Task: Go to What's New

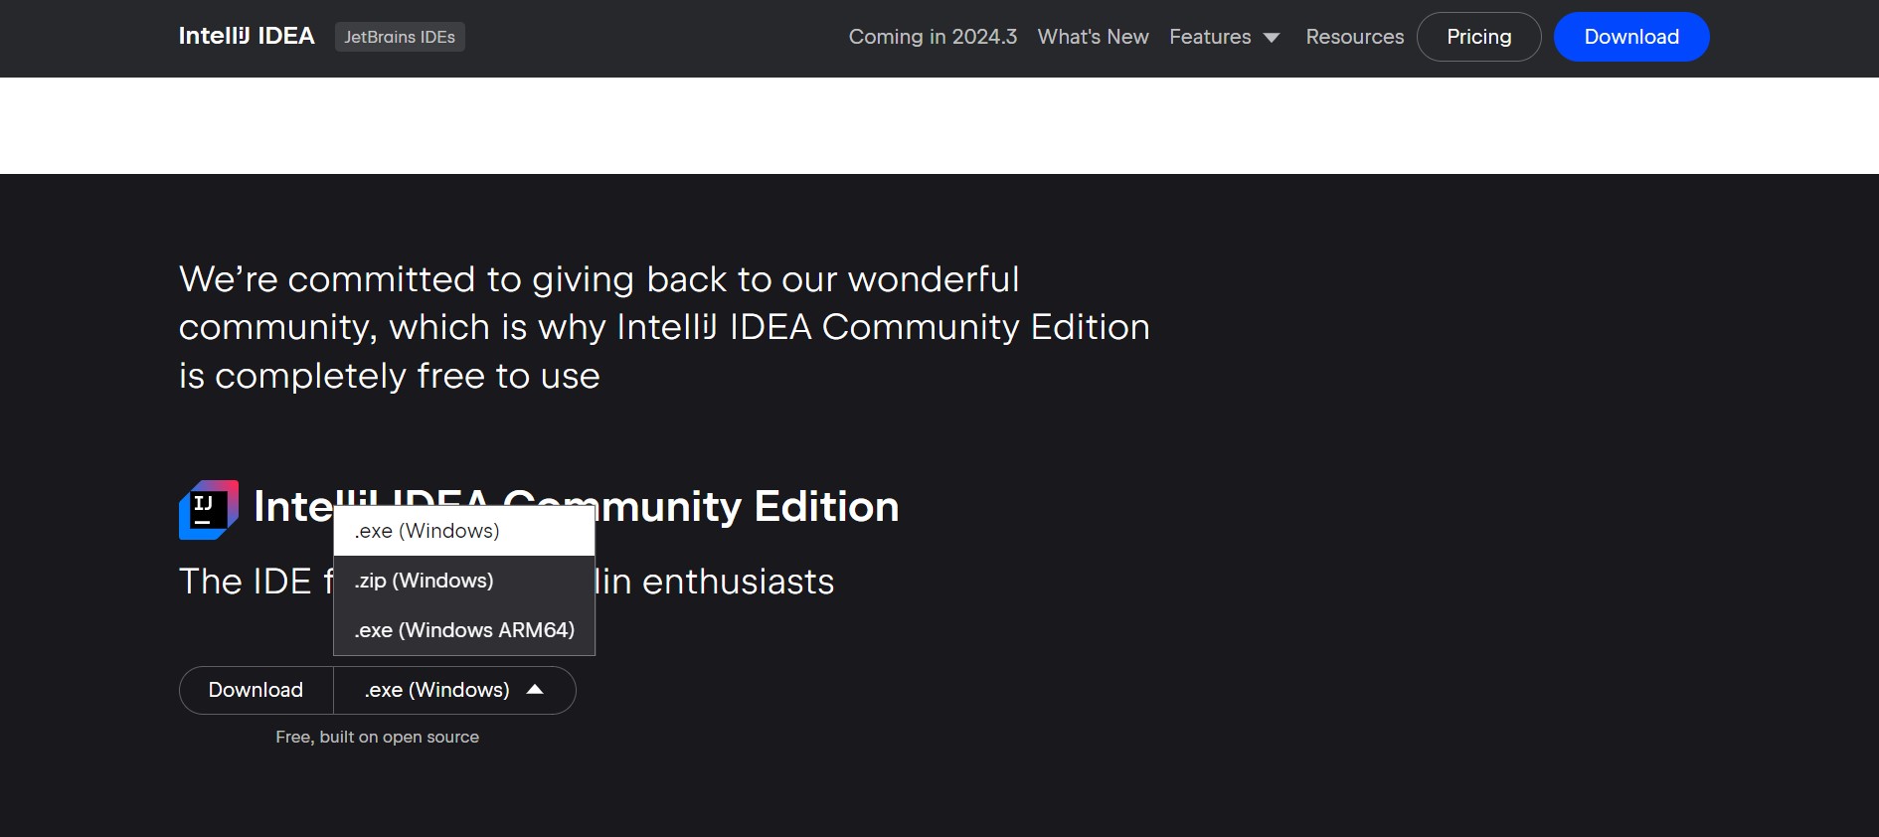Action: click(x=1093, y=37)
